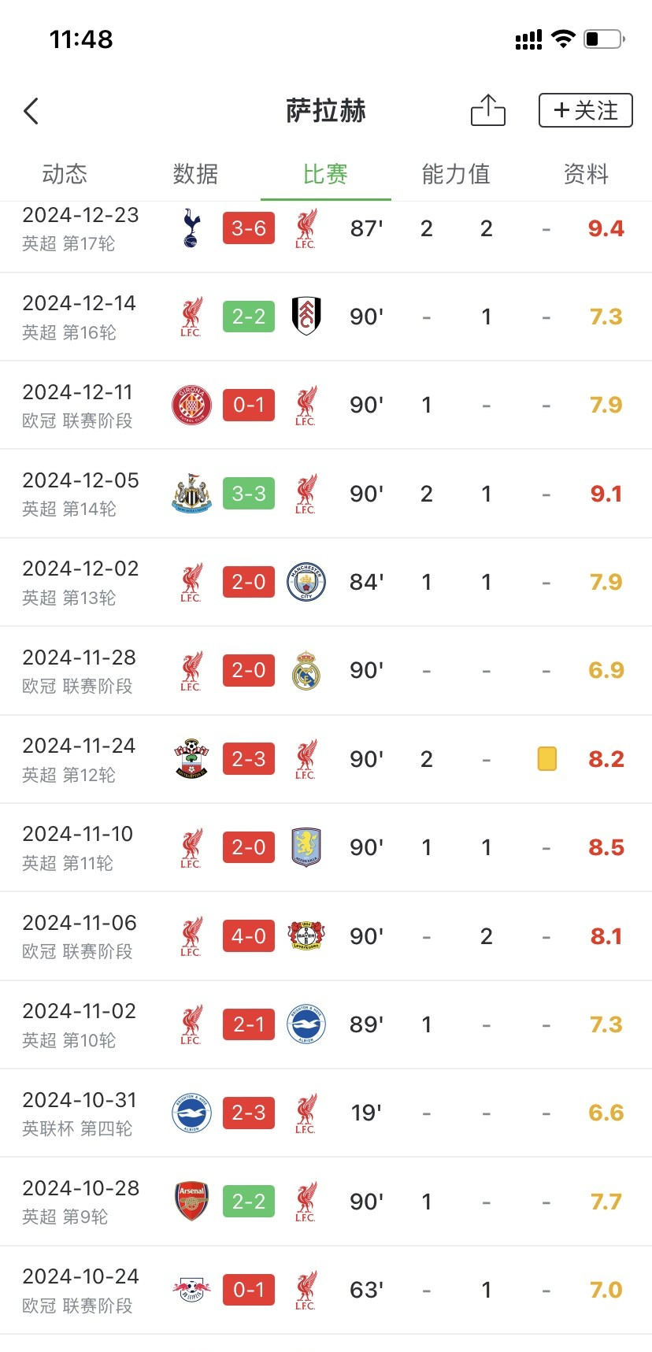This screenshot has height=1352, width=652.
Task: Tap the 3-6 score badge
Action: tap(249, 228)
